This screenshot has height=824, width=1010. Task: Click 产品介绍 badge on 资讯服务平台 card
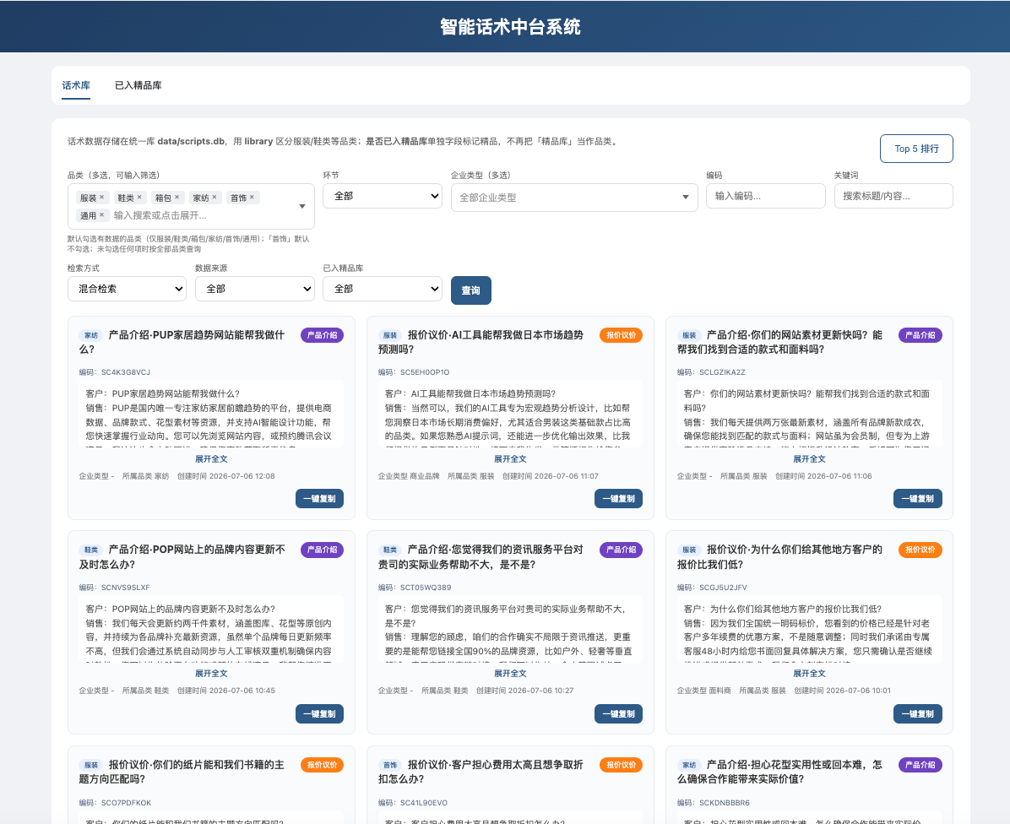pos(621,550)
